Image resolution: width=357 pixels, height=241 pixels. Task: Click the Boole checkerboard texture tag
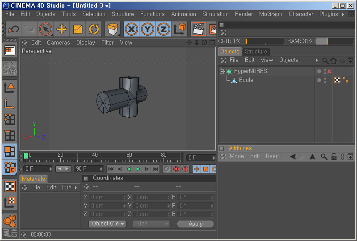coord(337,80)
